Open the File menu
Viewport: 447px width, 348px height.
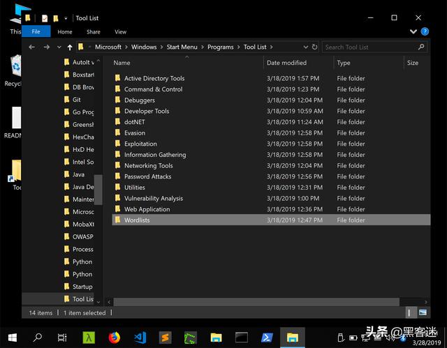pos(36,31)
